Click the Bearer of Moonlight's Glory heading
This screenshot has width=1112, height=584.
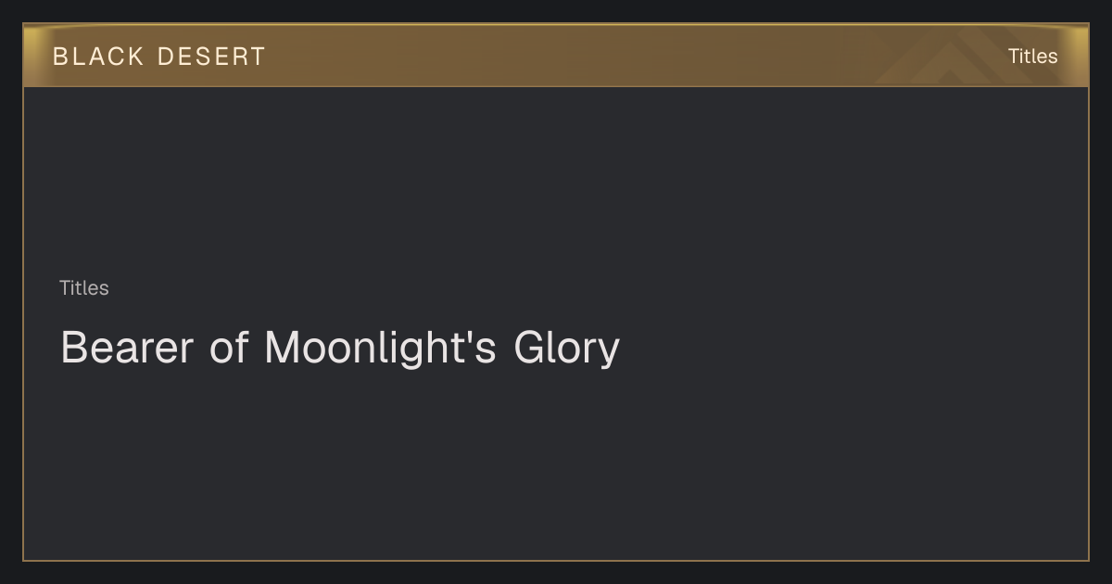[x=340, y=349]
